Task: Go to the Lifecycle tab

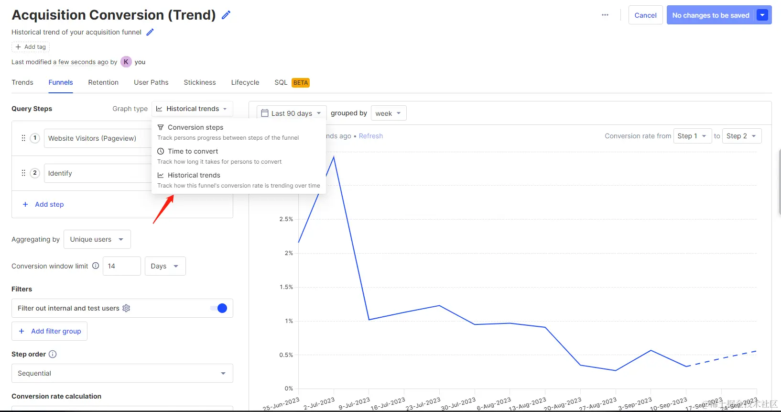Action: click(245, 82)
